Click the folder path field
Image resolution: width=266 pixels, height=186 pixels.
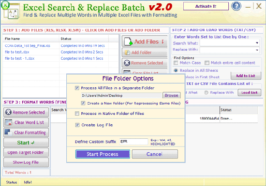121,95
